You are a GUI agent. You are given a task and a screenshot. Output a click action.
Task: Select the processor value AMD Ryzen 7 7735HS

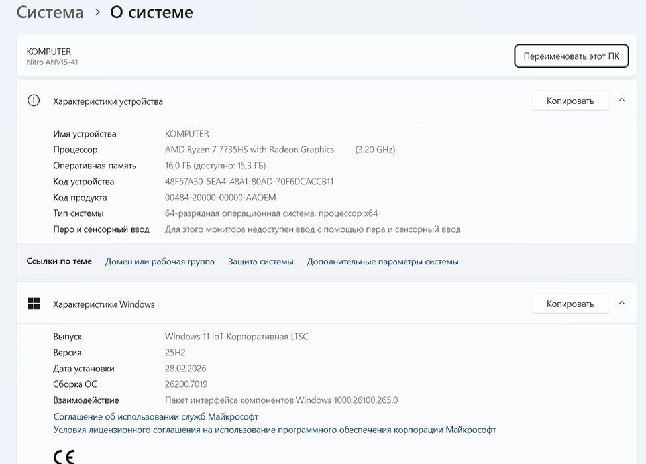(x=249, y=150)
